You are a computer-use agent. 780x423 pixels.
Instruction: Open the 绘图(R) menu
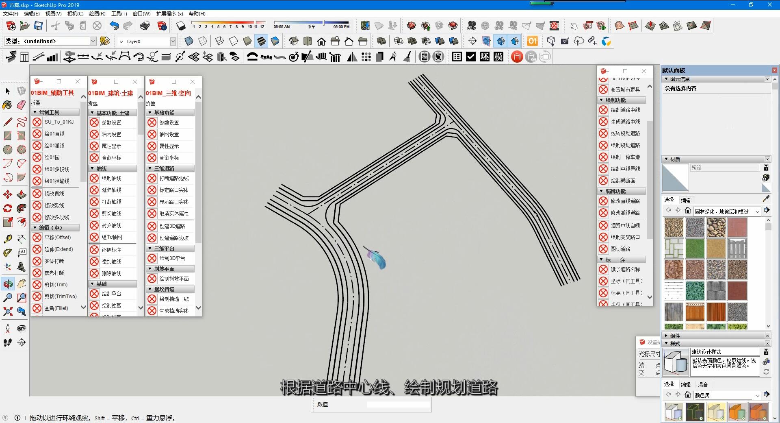[x=97, y=14]
